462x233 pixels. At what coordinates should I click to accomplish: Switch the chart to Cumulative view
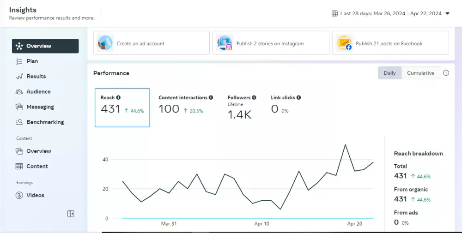coord(420,73)
